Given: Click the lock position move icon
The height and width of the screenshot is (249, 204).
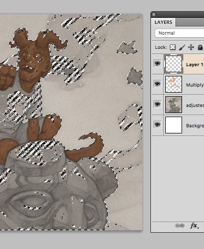Looking at the screenshot, I should (191, 47).
